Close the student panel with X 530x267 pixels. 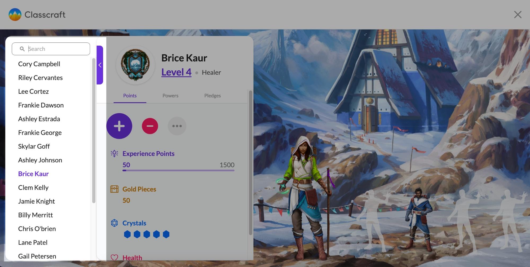[518, 15]
